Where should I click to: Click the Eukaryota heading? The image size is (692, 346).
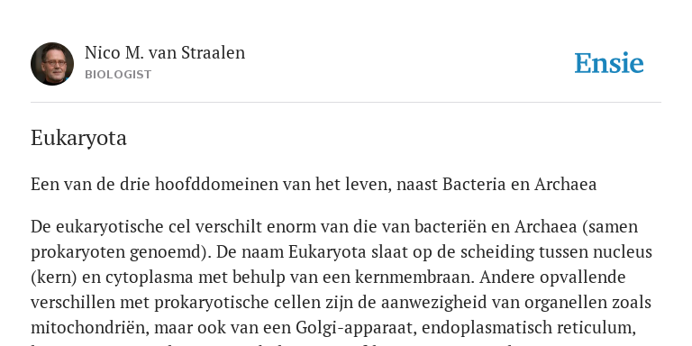tap(78, 138)
